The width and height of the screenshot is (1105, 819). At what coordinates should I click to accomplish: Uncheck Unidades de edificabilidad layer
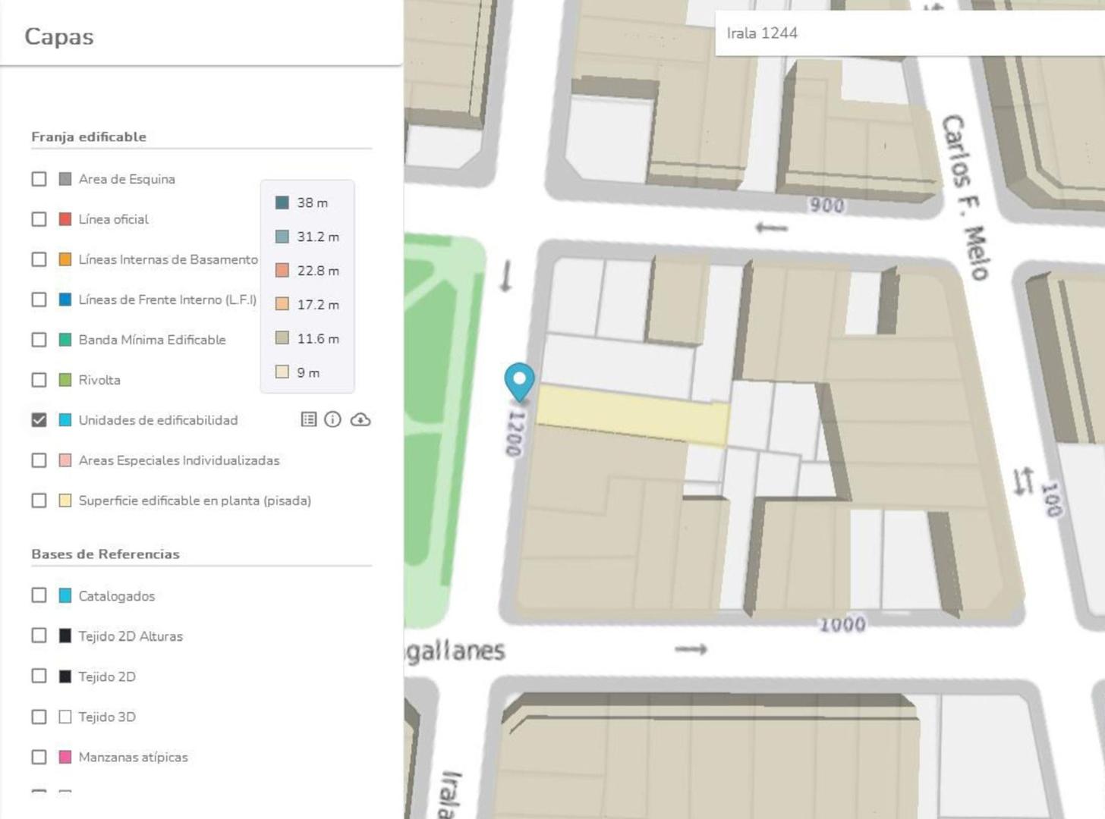[39, 420]
